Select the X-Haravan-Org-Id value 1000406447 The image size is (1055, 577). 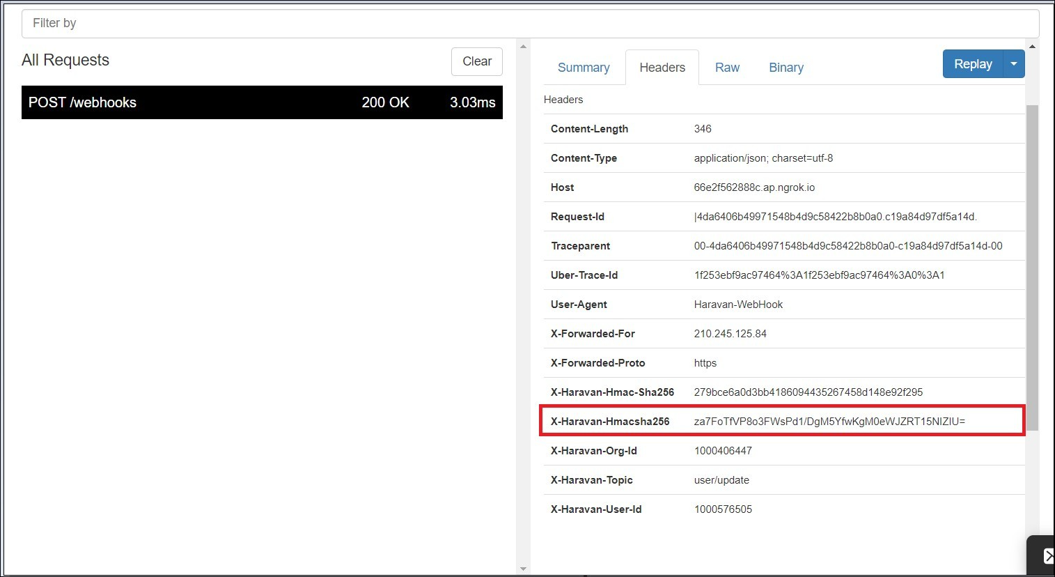point(723,450)
